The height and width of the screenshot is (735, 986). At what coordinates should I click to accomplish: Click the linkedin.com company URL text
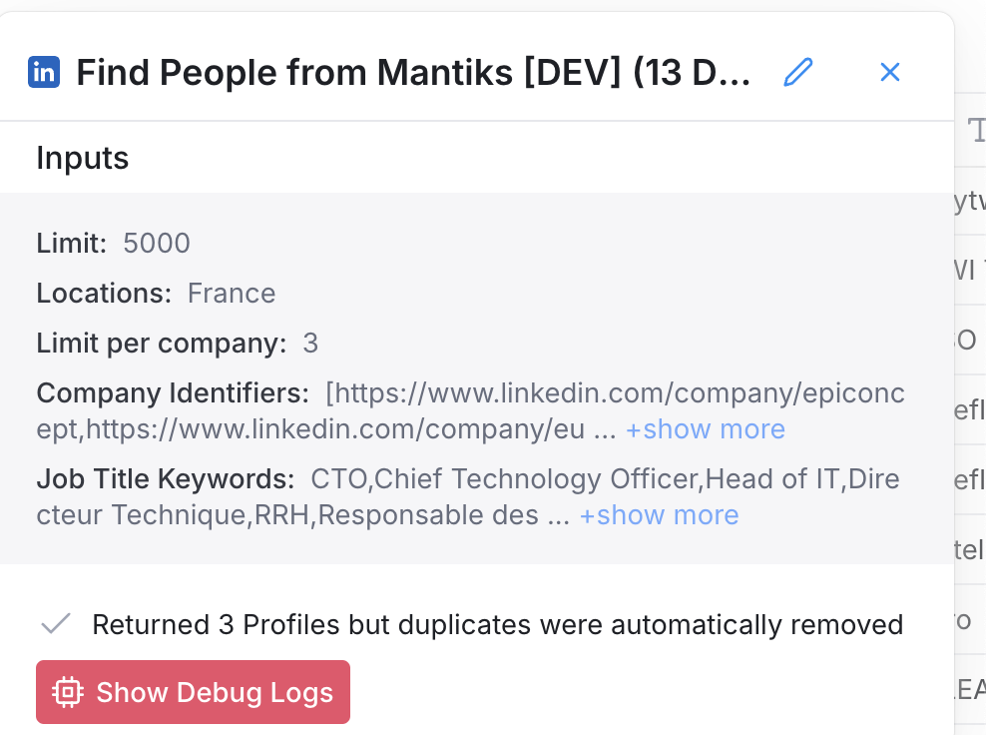point(615,393)
